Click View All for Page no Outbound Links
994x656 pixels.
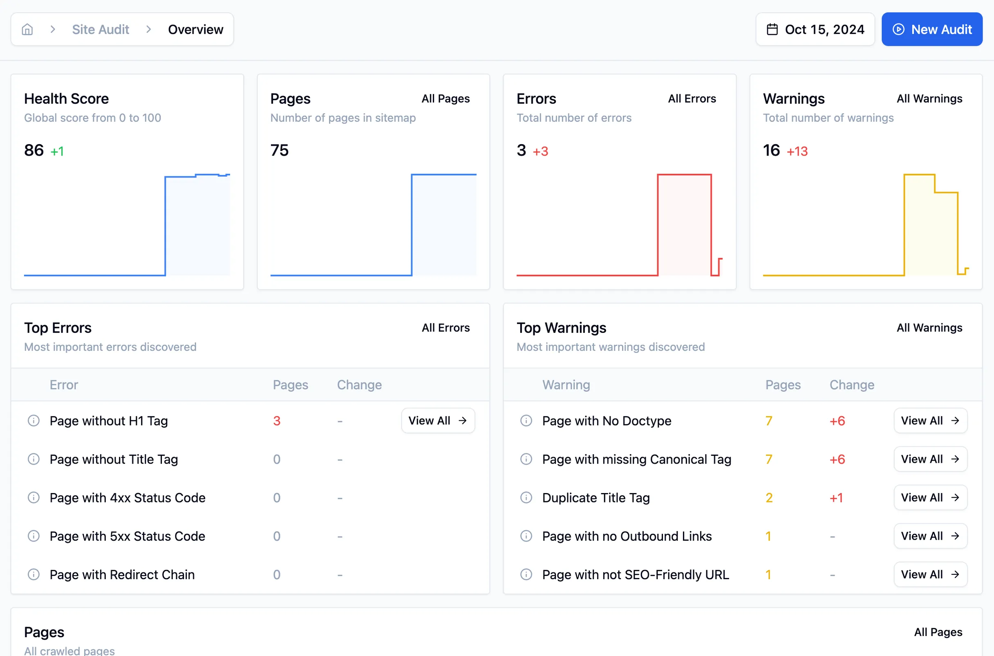click(x=930, y=536)
